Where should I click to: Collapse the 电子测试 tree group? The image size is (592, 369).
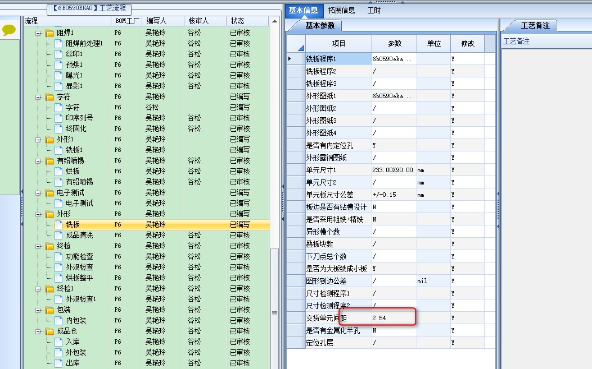(38, 193)
